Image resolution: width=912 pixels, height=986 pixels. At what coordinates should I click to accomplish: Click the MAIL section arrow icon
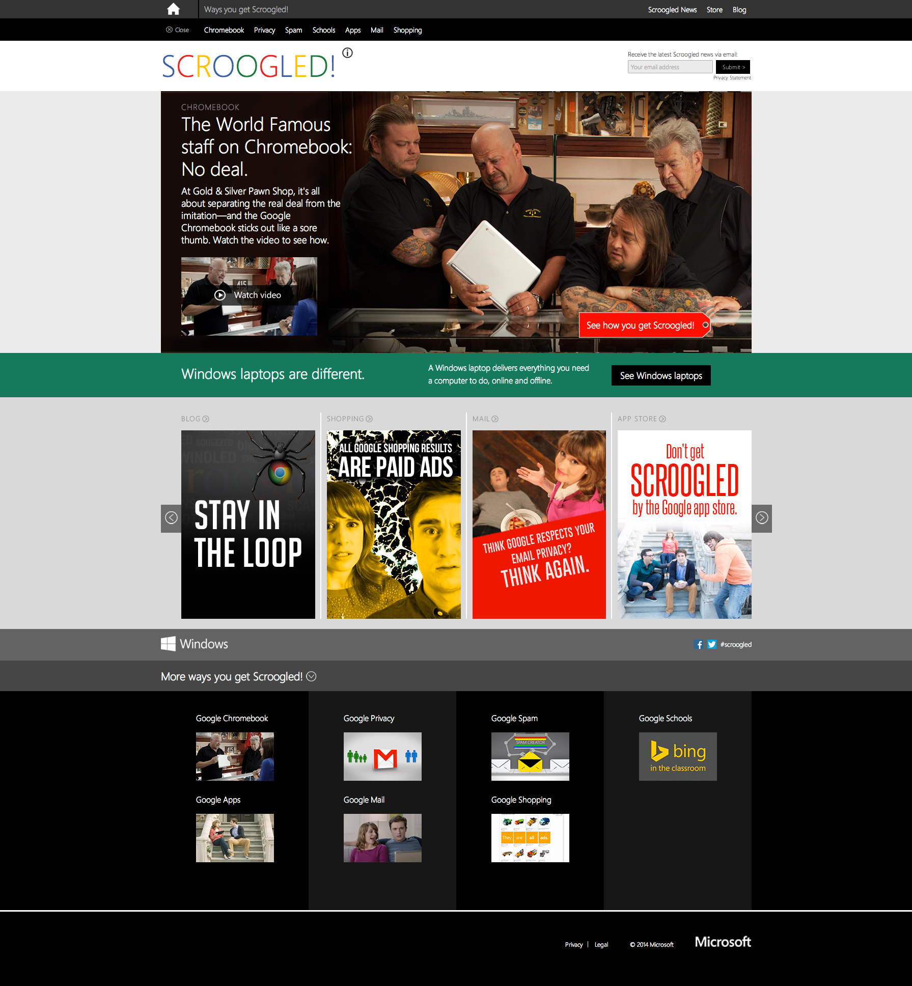pos(495,419)
